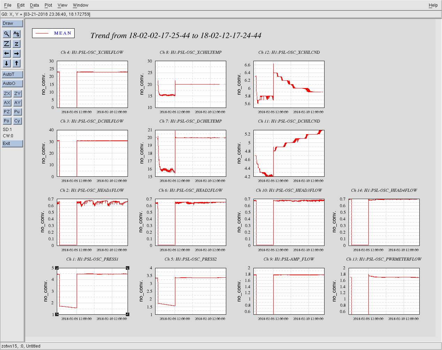The width and height of the screenshot is (442, 350).
Task: Click the small z zoom-out icon
Action: tap(16, 44)
